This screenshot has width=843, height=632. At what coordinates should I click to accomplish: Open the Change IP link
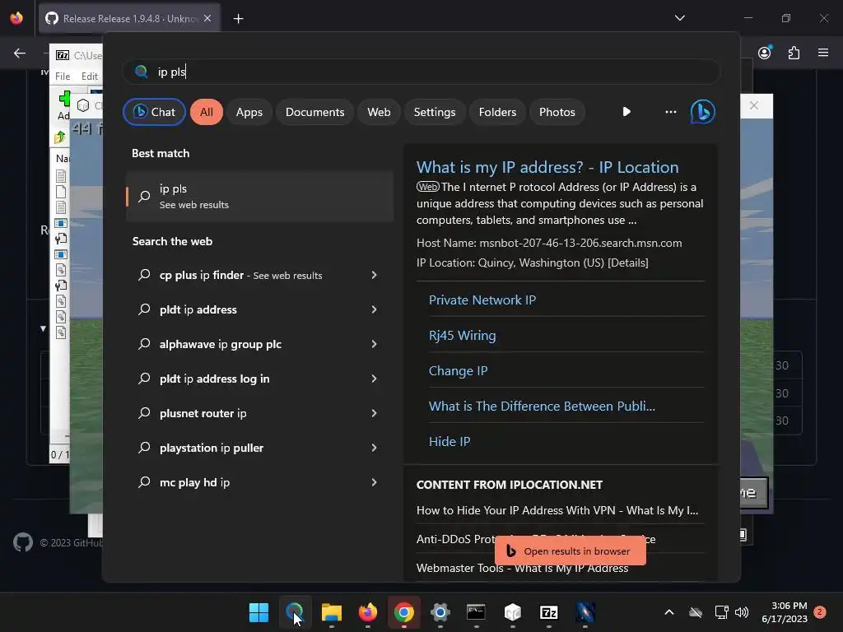pos(458,371)
